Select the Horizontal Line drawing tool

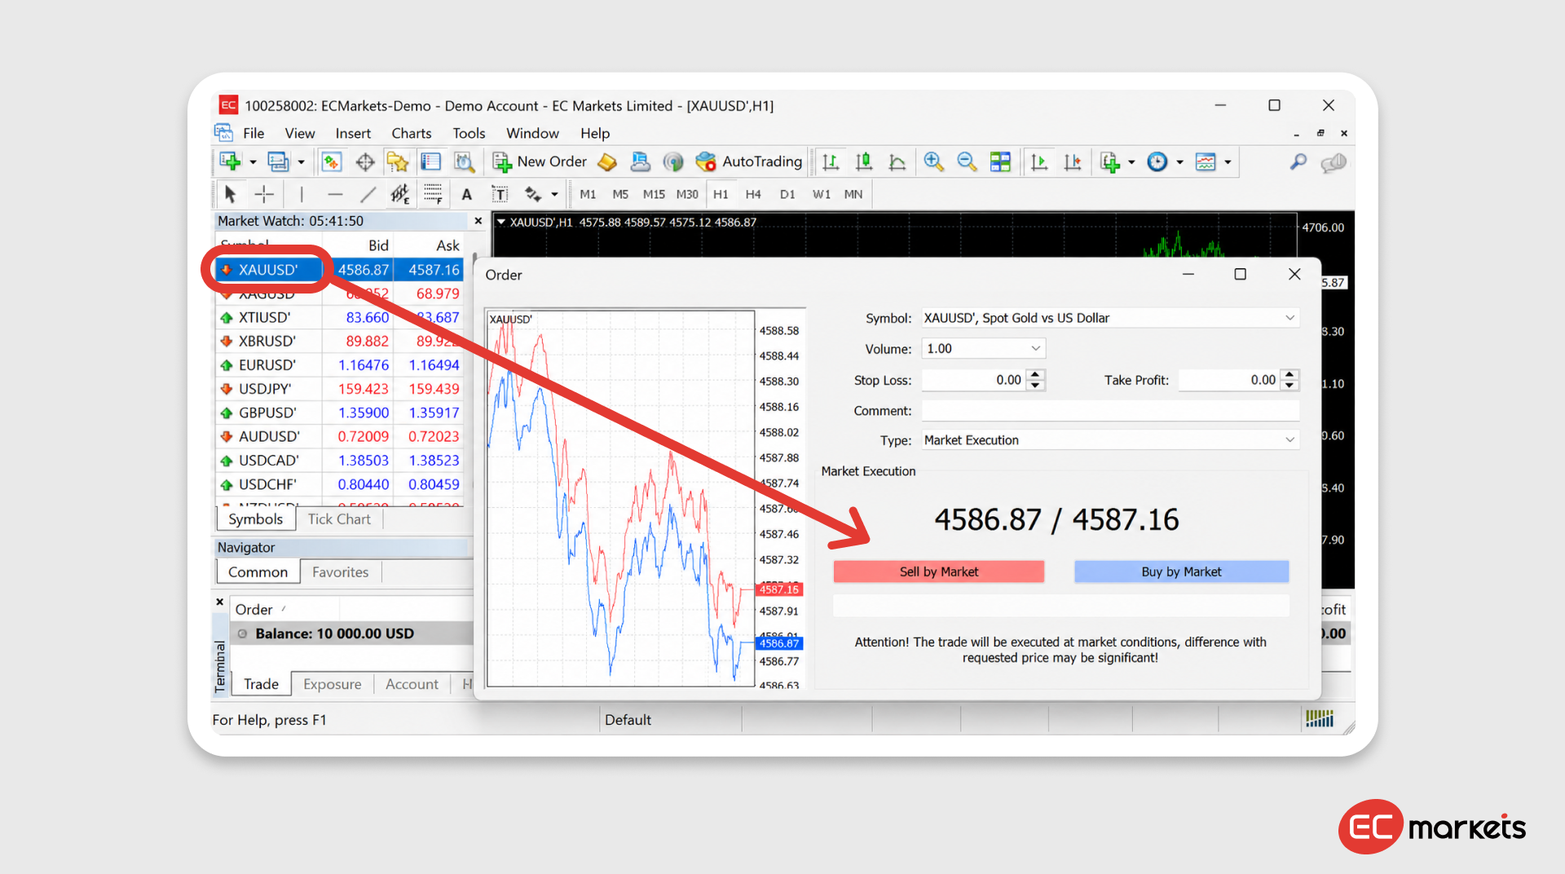click(x=335, y=194)
